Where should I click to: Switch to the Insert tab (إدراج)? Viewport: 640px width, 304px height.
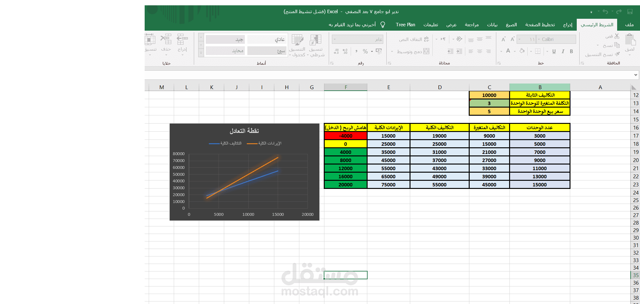coord(568,25)
